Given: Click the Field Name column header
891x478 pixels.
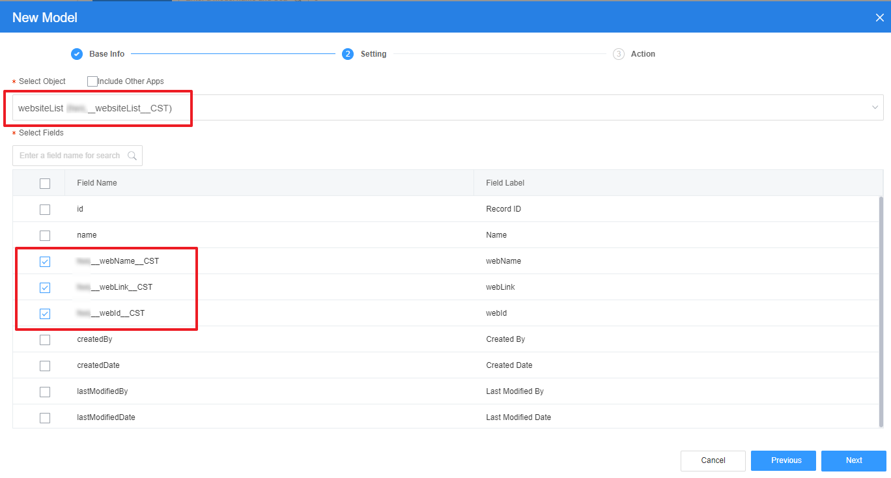Looking at the screenshot, I should [269, 183].
